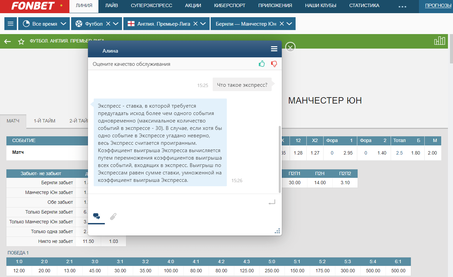Open the КИБЕРСПОРТ menu item
Screen dimensions: 453x277
(x=230, y=6)
